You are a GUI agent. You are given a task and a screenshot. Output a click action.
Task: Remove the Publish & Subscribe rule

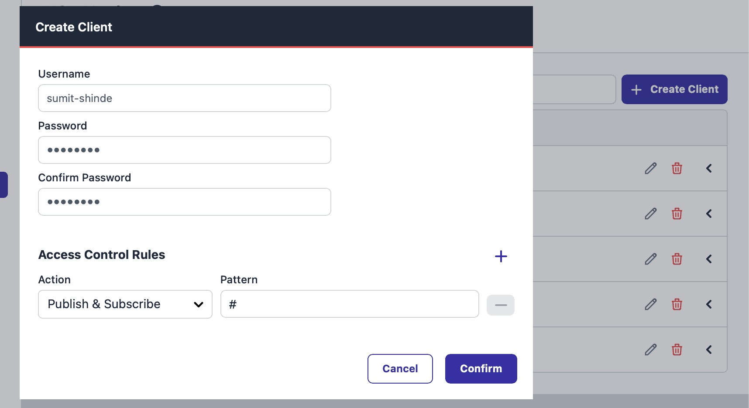(500, 305)
